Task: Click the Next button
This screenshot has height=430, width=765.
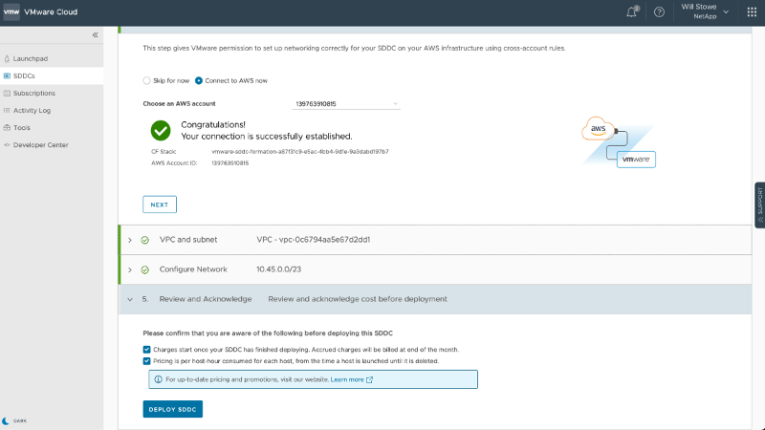Action: pos(160,204)
